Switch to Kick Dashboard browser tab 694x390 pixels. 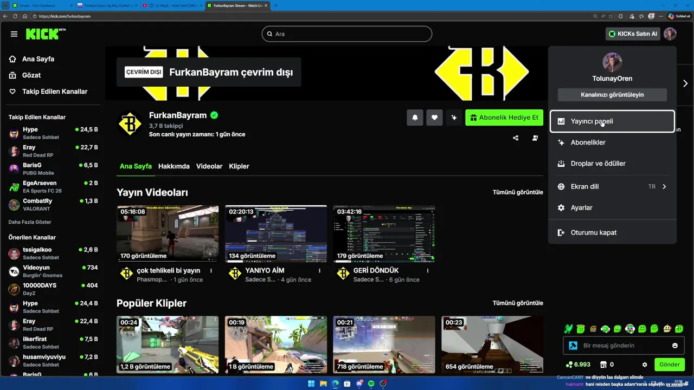pyautogui.click(x=42, y=5)
